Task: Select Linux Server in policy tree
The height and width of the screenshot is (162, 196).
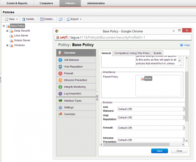Action: point(21,36)
